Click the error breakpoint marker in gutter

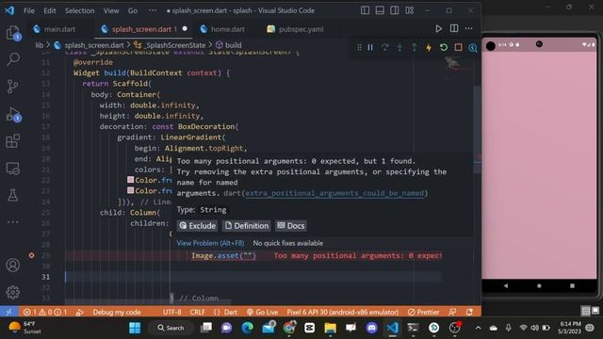tap(31, 255)
